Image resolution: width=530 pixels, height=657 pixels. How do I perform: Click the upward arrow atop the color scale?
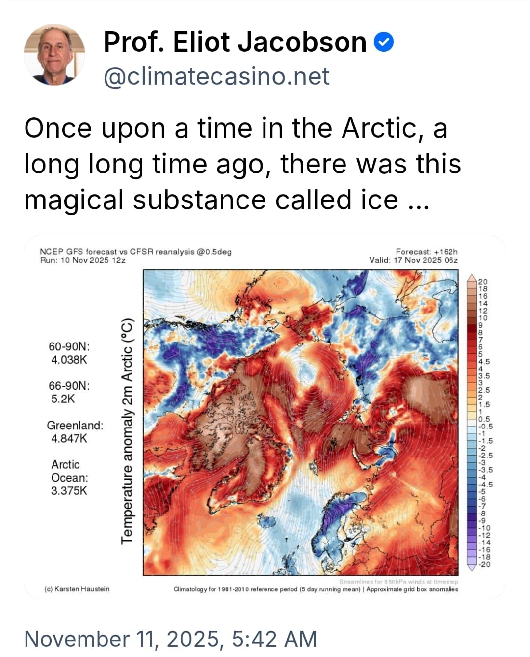(473, 280)
